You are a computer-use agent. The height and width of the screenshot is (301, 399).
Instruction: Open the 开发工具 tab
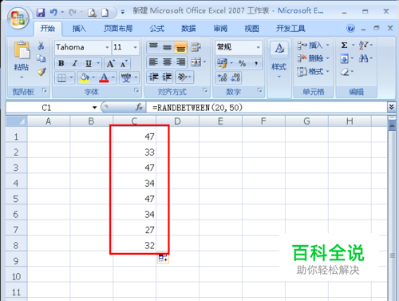(290, 28)
